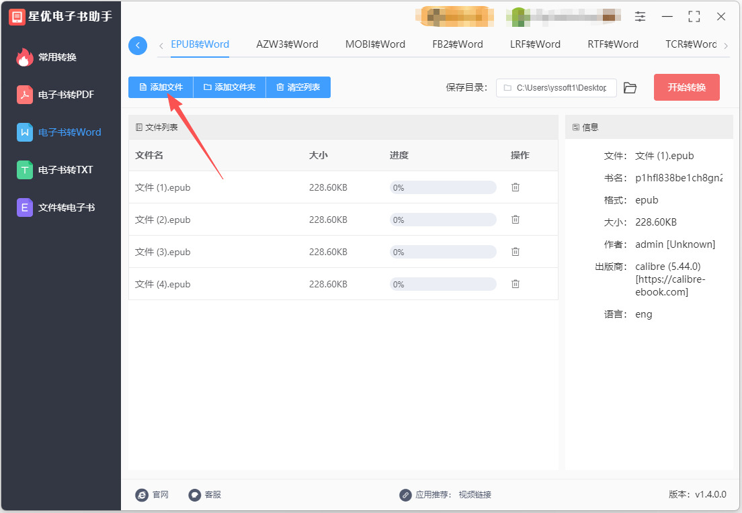Click the progress bar of 文件 (3).epub
The image size is (742, 513).
tap(443, 252)
